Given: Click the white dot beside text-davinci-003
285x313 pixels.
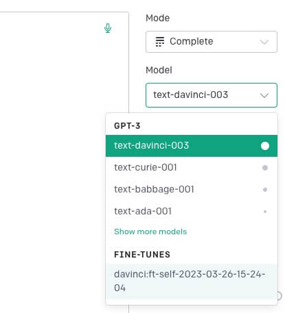Looking at the screenshot, I should [265, 146].
